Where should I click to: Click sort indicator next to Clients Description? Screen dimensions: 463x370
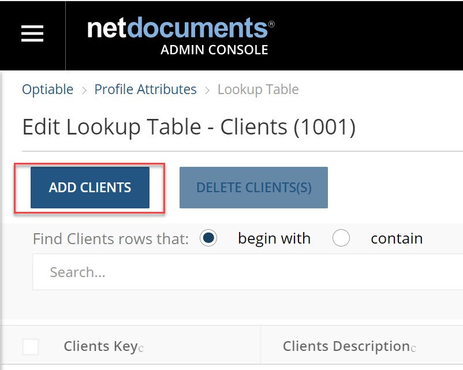pyautogui.click(x=413, y=349)
